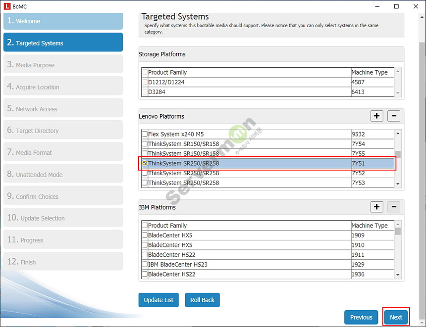426x327 pixels.
Task: Click Lenovo Platforms list scroll-down arrow
Action: click(398, 184)
